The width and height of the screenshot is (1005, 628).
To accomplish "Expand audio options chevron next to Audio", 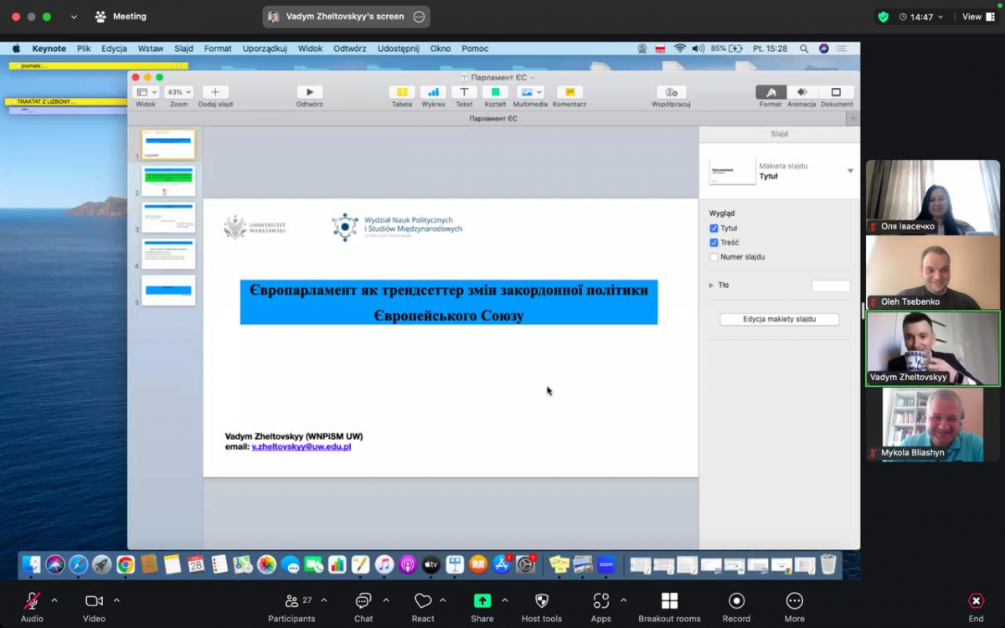I will [x=54, y=600].
